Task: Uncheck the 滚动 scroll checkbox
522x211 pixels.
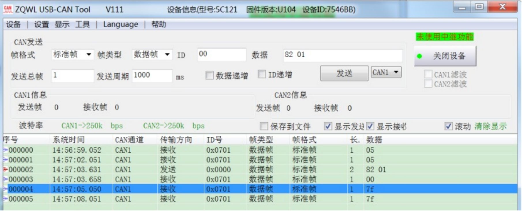Action: tap(448, 126)
